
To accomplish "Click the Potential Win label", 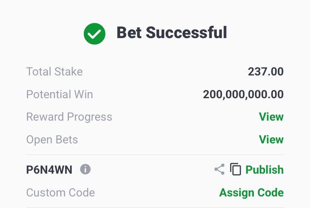I will 60,94.
